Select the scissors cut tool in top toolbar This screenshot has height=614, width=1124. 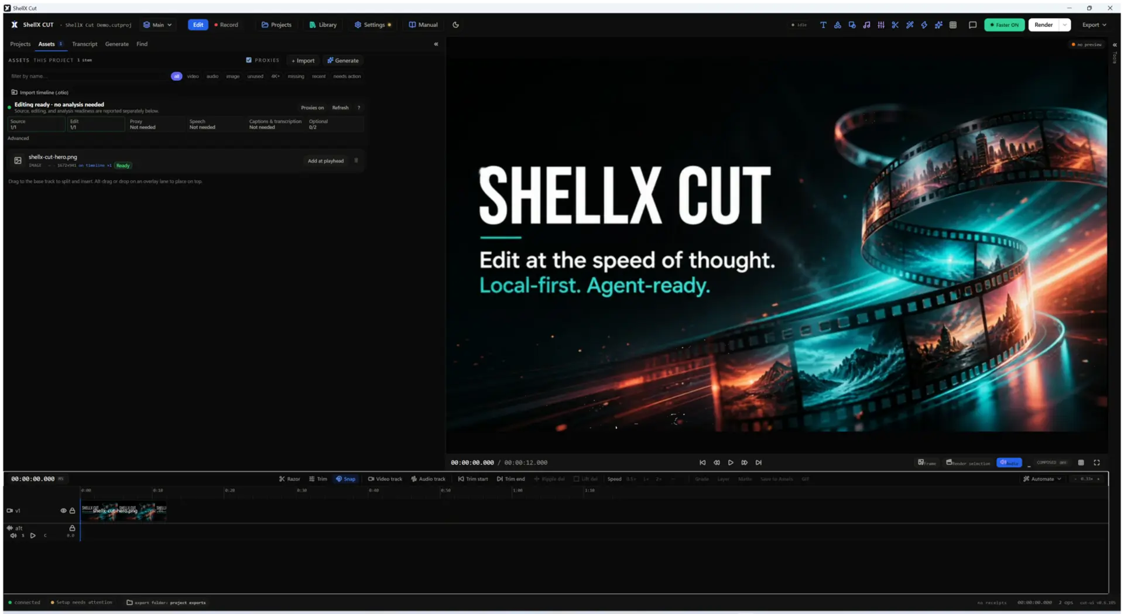[895, 25]
